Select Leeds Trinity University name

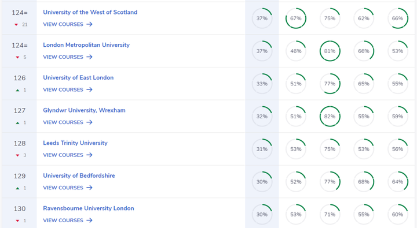[75, 143]
